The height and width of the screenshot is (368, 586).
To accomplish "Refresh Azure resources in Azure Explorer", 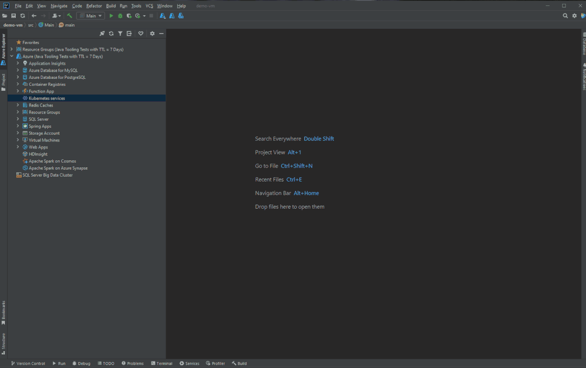I will (x=111, y=33).
